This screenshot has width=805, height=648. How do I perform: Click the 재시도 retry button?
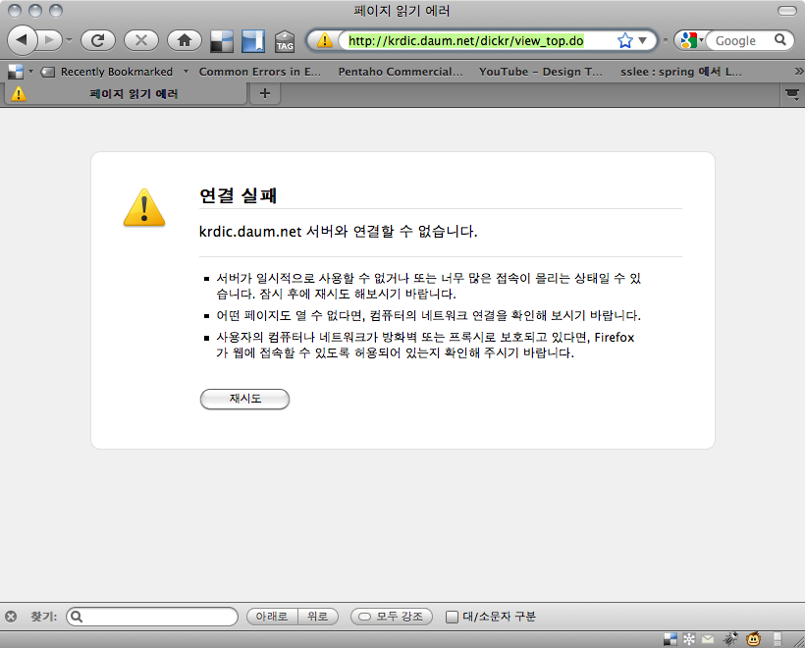(244, 399)
